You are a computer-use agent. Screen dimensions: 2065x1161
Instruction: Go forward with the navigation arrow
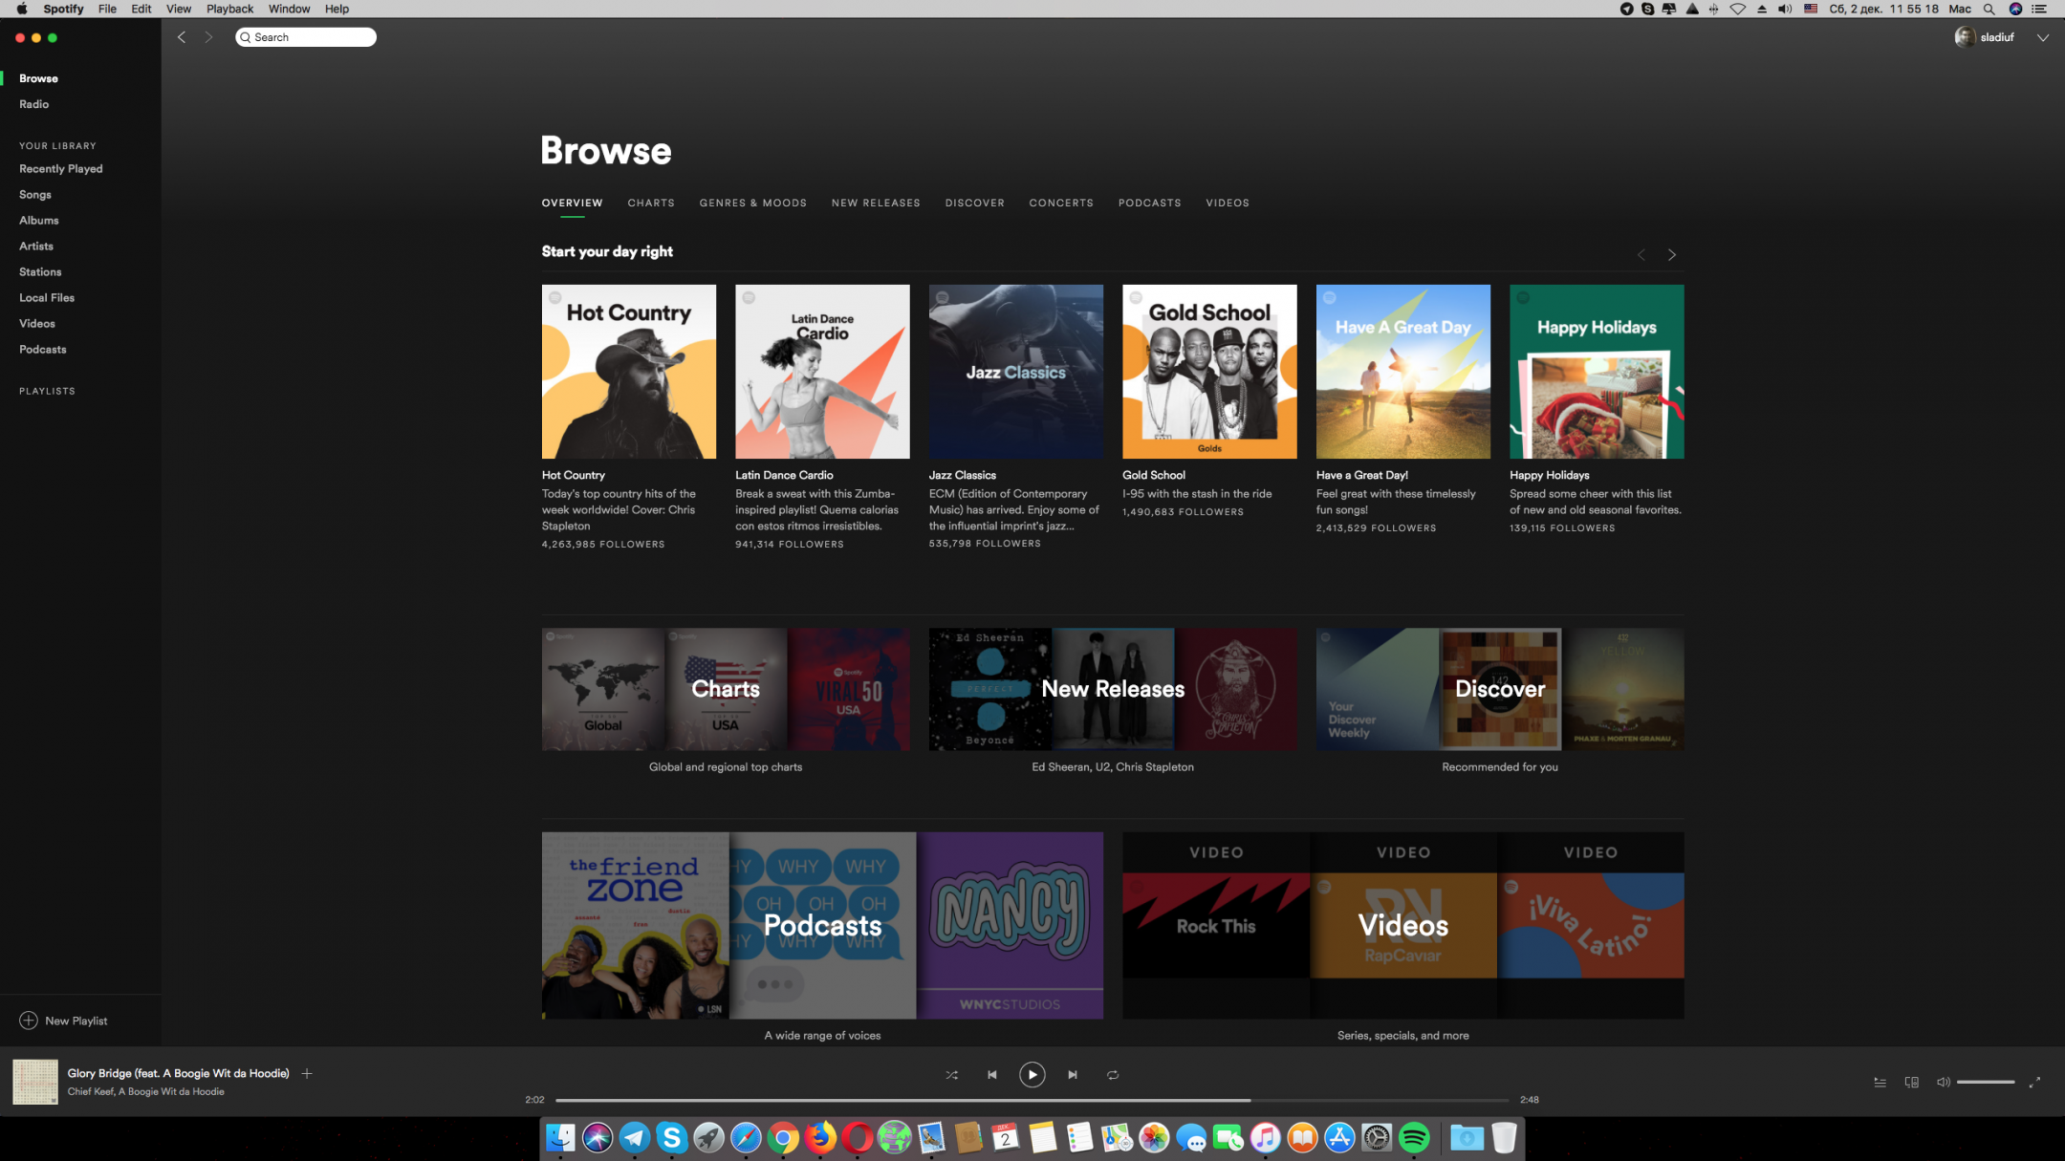[208, 37]
